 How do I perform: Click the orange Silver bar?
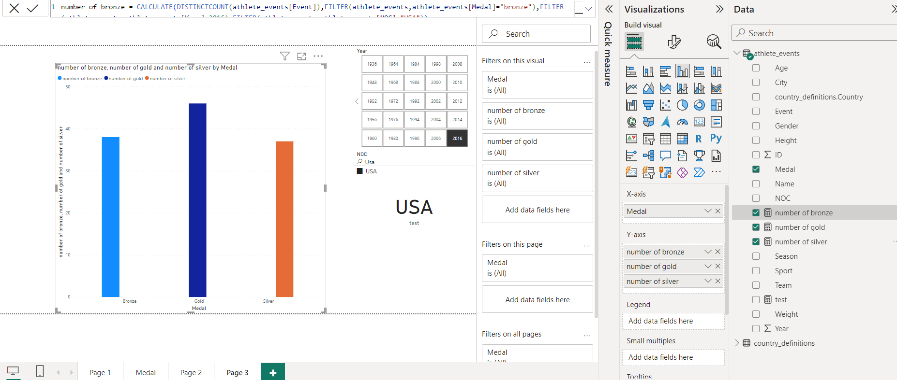pos(284,219)
